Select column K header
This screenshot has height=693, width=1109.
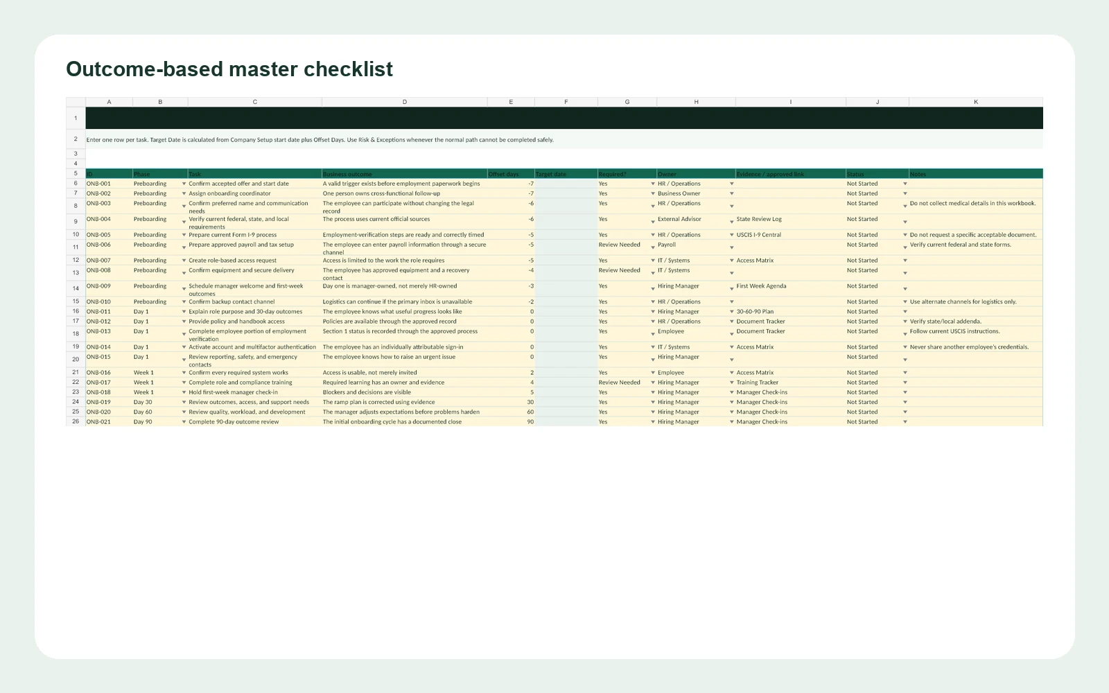coord(975,102)
